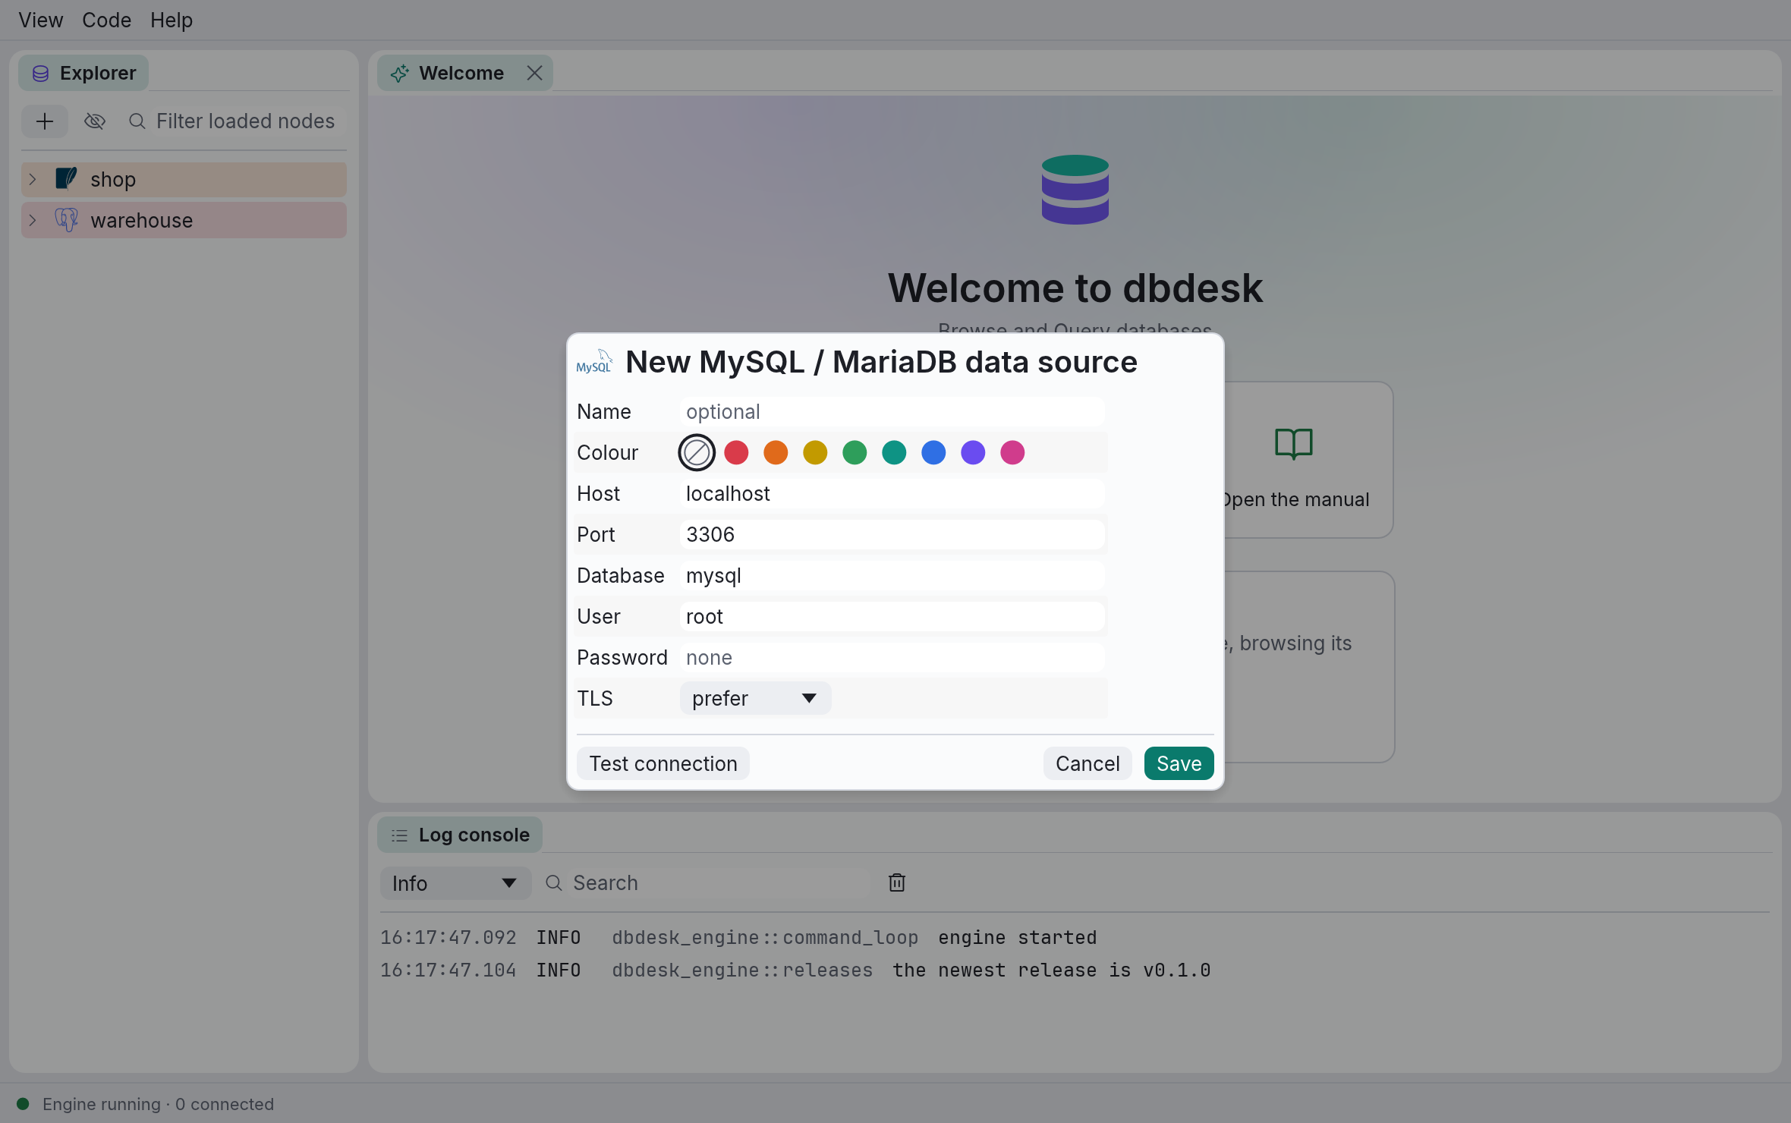Click the Welcome tab sparkle icon
Screen dimensions: 1791x1123
pyautogui.click(x=399, y=74)
